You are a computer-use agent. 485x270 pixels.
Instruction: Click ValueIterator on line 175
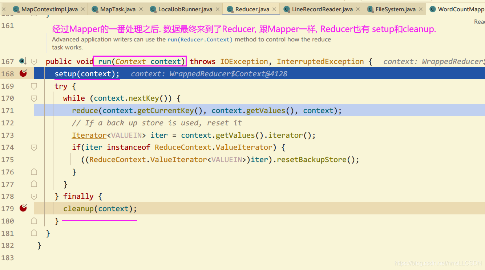[178, 160]
